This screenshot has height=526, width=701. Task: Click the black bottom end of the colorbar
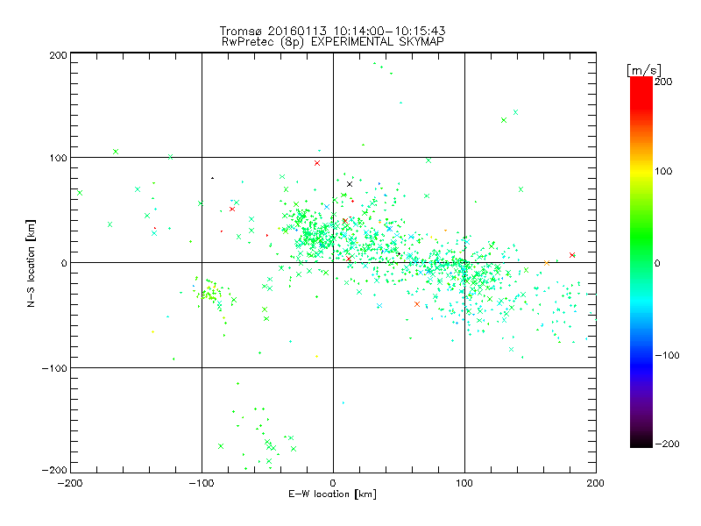coord(641,441)
